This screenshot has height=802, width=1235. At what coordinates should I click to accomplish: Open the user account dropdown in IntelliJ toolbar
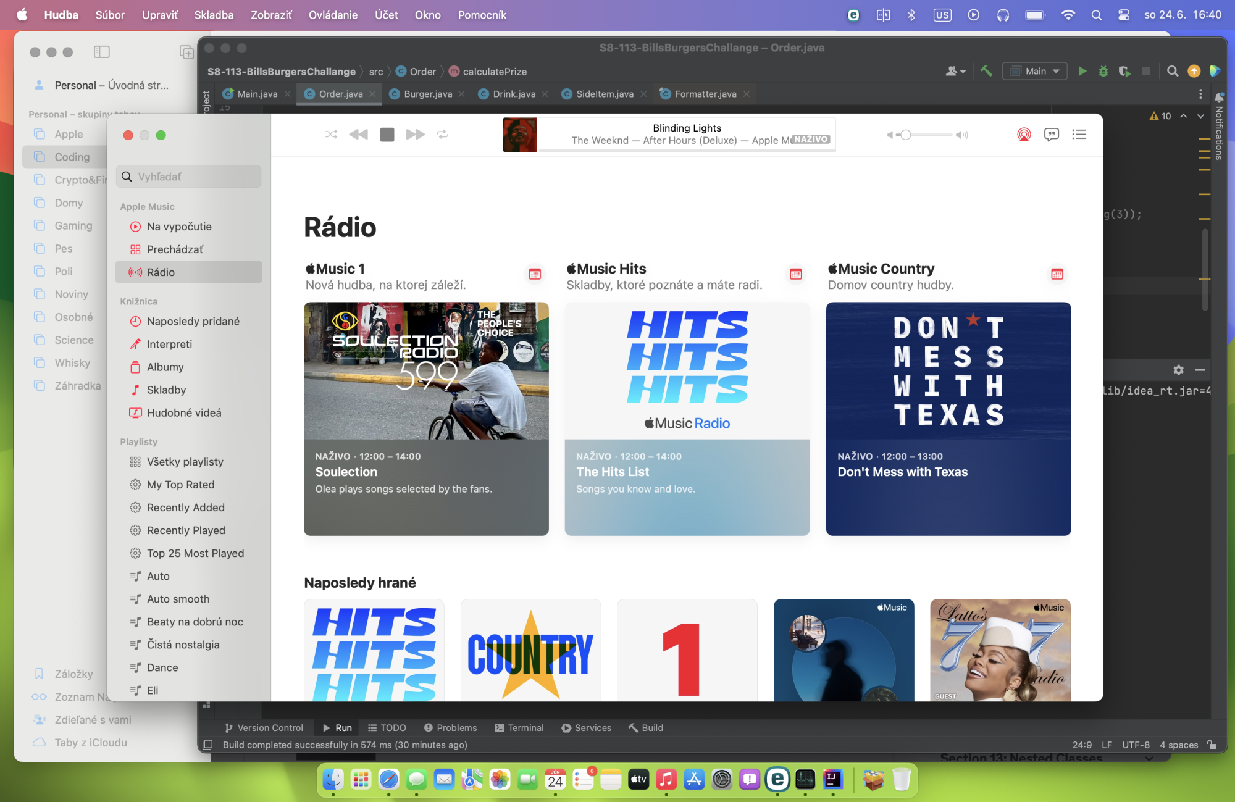coord(955,71)
